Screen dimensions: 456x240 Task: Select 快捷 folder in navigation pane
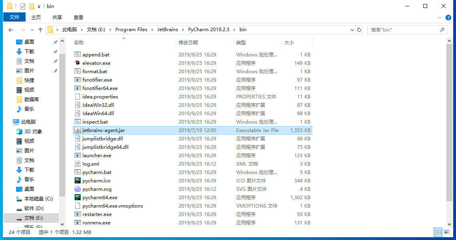pos(29,80)
